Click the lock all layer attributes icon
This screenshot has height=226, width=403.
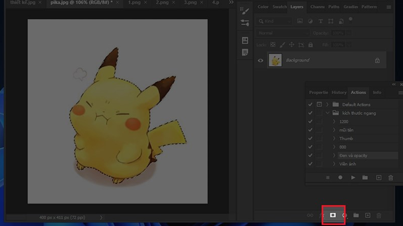click(x=310, y=45)
